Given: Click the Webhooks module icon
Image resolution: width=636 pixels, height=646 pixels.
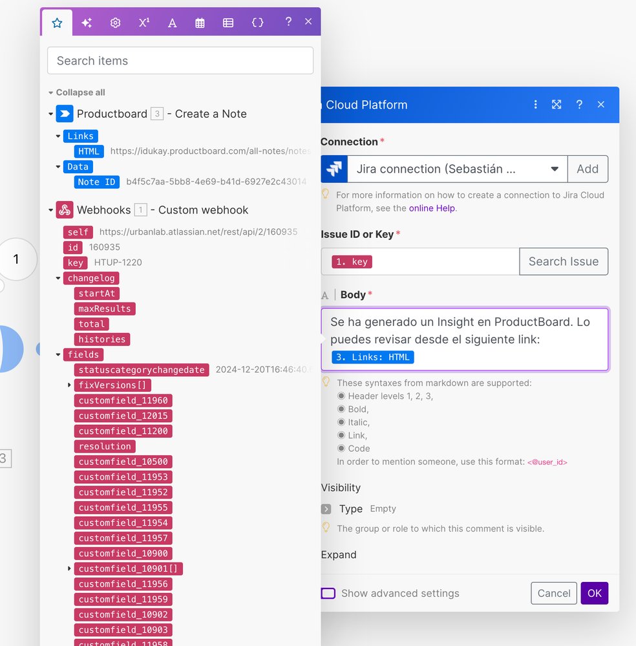Looking at the screenshot, I should coord(65,210).
